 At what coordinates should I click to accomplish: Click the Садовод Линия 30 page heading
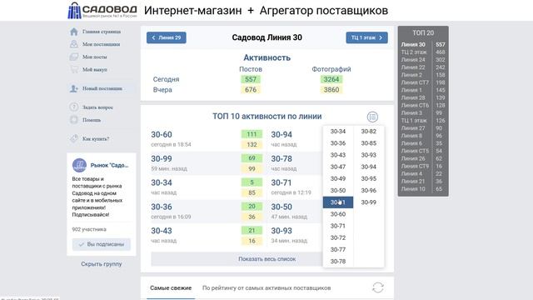[x=266, y=37]
